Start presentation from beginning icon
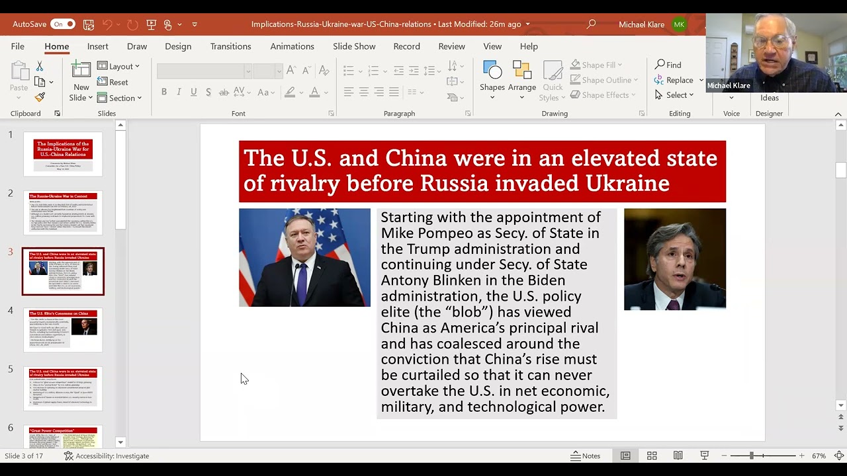847x476 pixels. coord(152,24)
